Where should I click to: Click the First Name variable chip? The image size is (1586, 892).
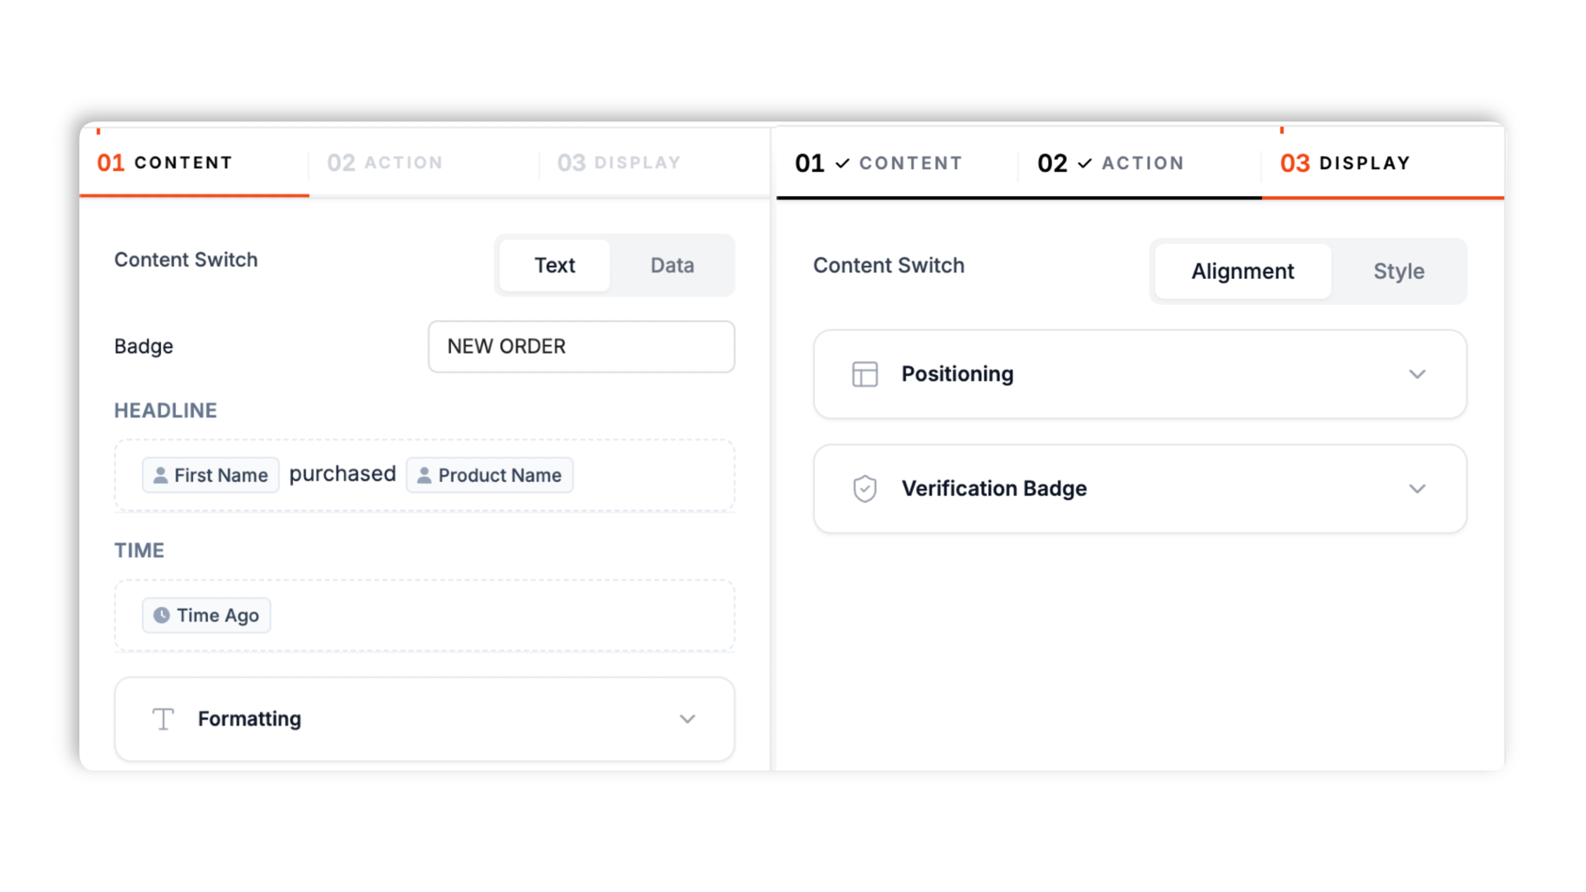click(211, 475)
